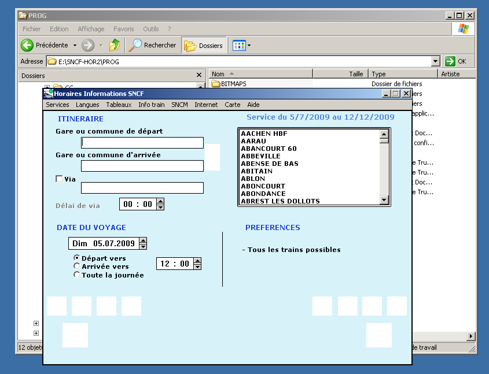Click the Gare d'arrivée input field
This screenshot has height=374, width=489.
pyautogui.click(x=142, y=166)
